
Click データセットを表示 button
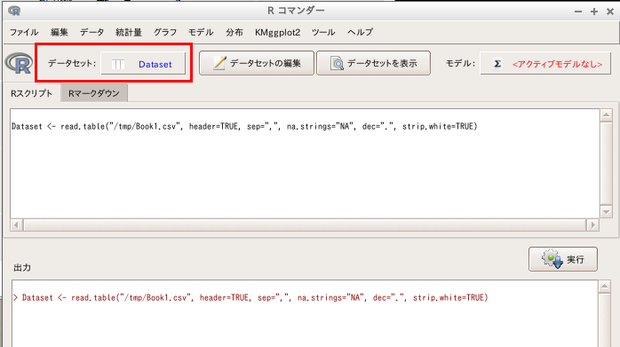coord(373,63)
